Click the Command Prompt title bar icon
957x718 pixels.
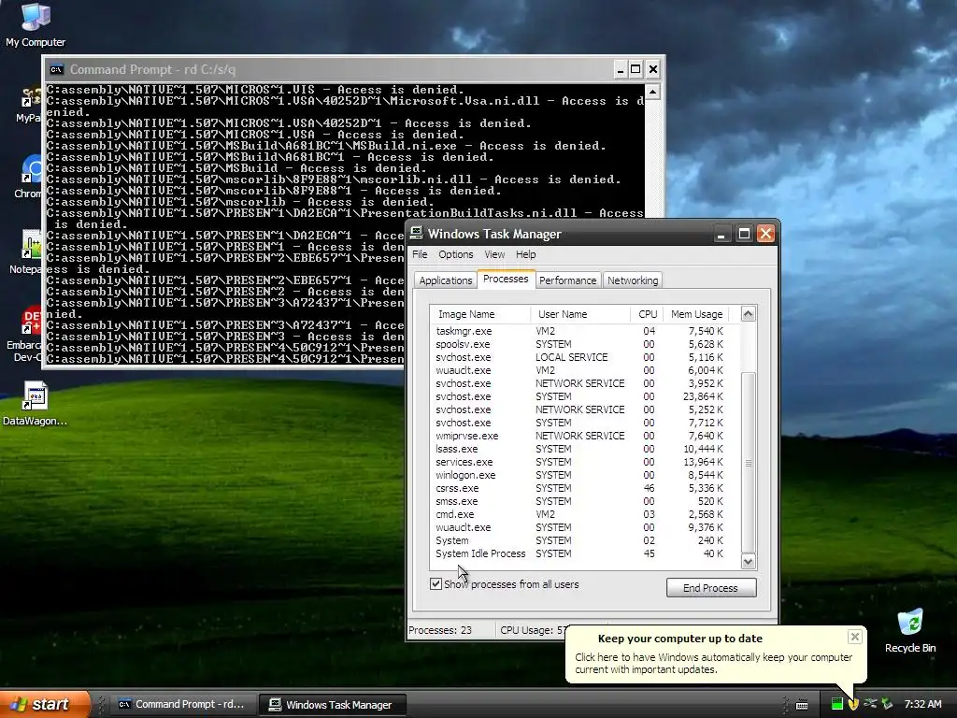56,69
